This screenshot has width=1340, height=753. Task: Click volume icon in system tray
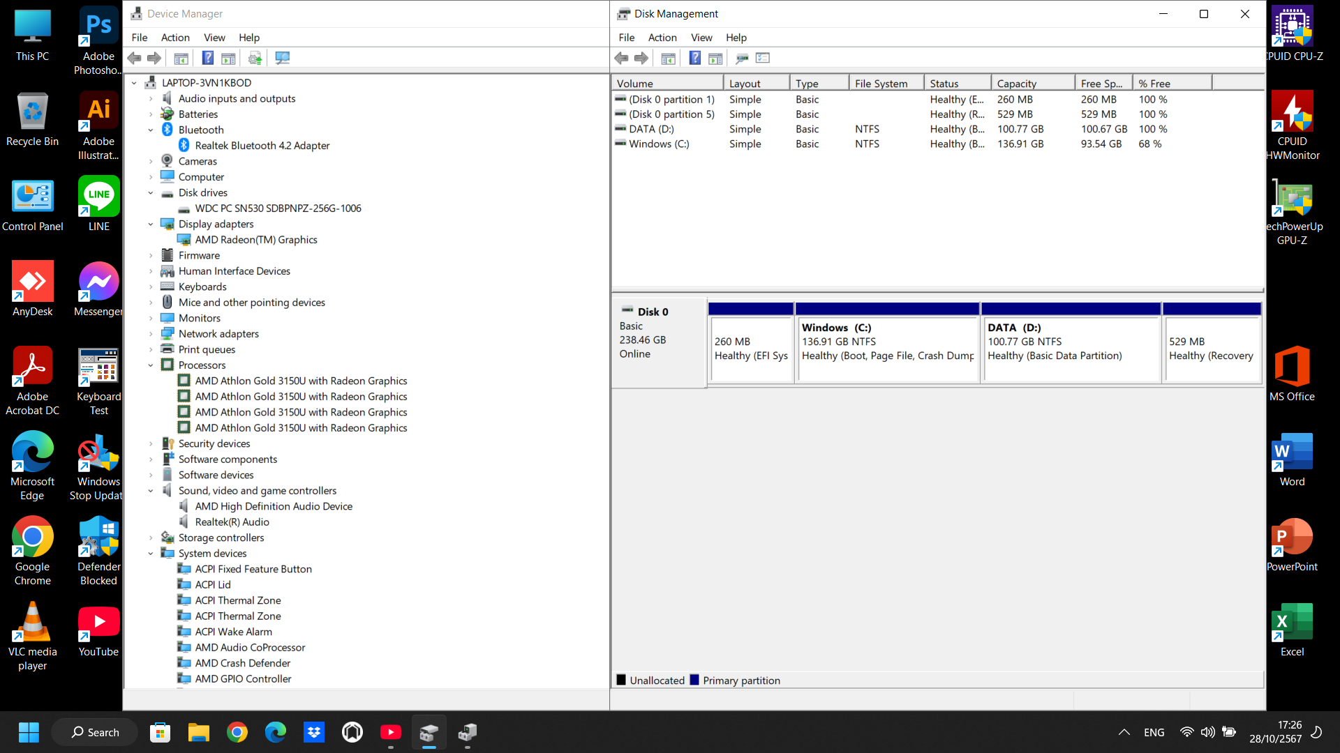(1207, 732)
